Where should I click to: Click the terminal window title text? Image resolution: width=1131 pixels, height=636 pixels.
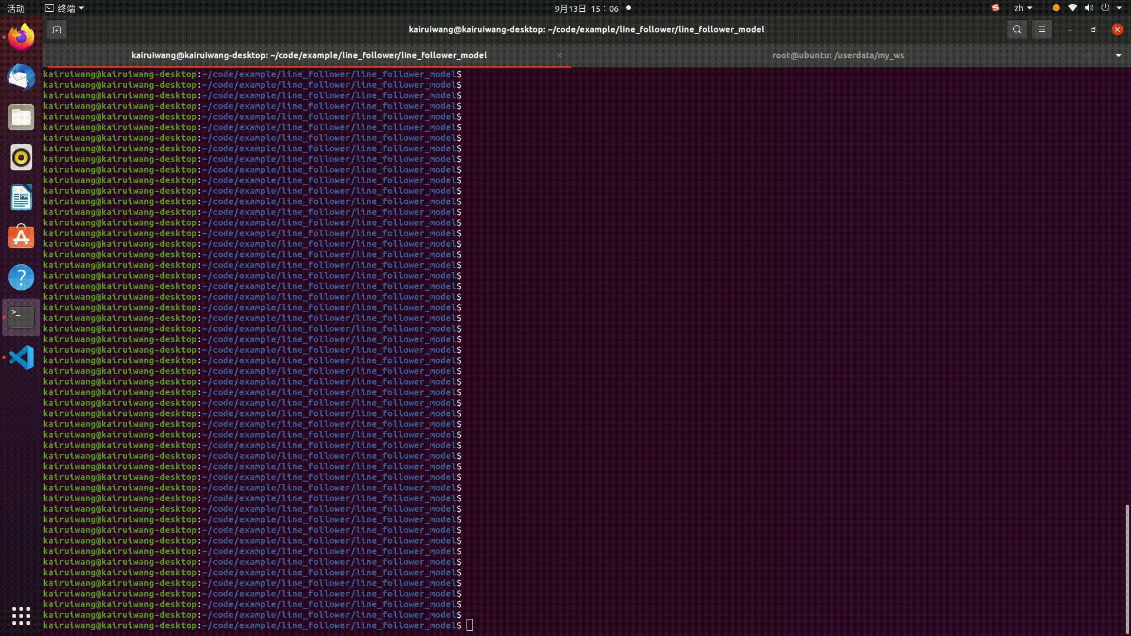point(587,29)
